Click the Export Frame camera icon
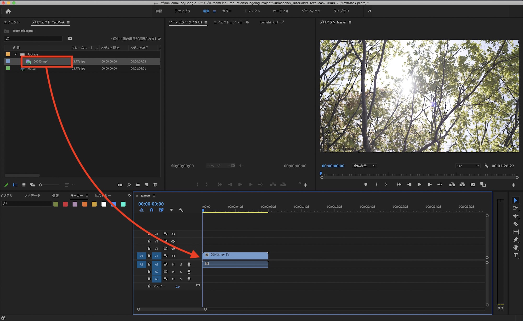523x321 pixels. (473, 185)
